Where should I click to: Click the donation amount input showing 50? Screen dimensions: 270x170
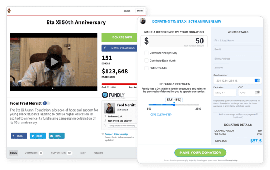coord(174,41)
